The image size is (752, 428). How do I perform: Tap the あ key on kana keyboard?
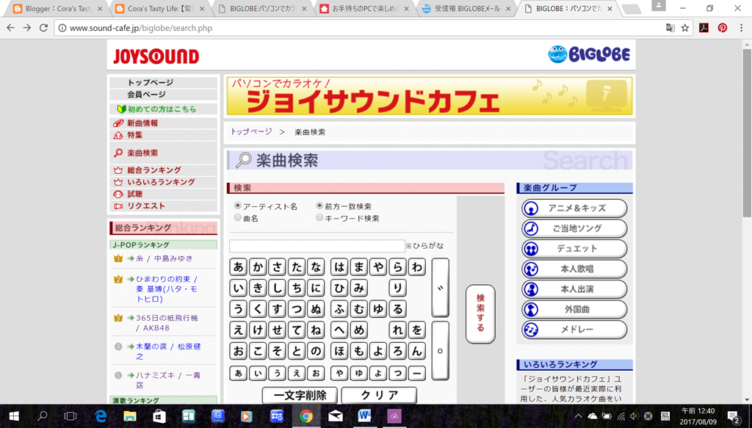(239, 267)
